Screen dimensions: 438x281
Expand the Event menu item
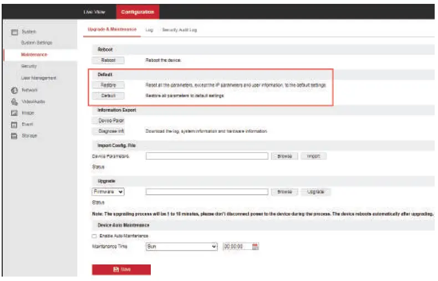point(27,124)
